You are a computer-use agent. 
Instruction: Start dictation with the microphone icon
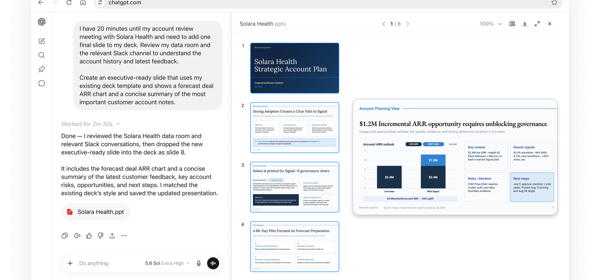(x=199, y=263)
